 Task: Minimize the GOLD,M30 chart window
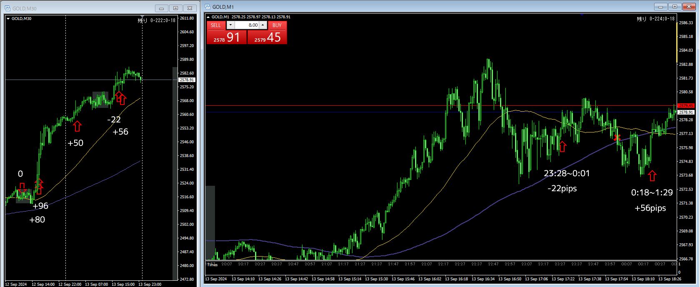161,8
